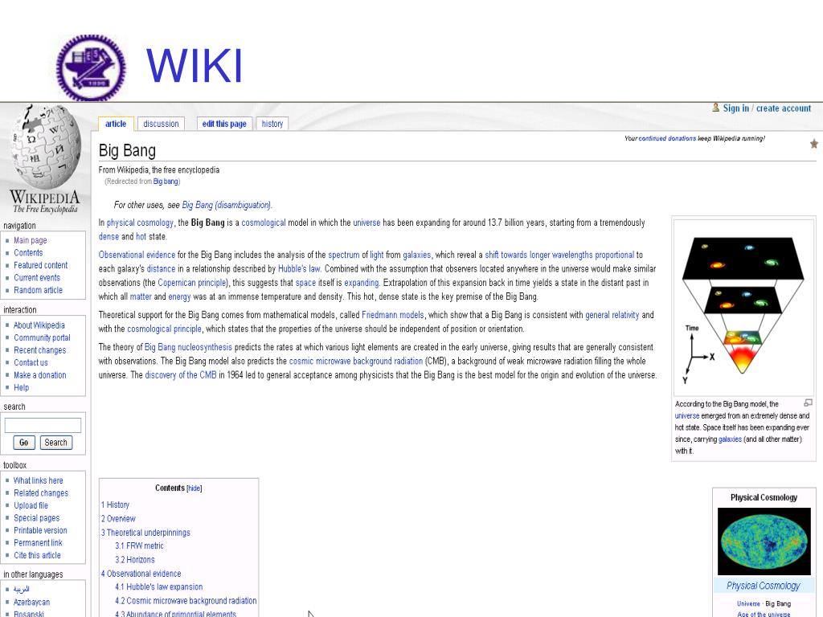Open the universe link in image caption
Screen dimensions: 823x617
687,416
